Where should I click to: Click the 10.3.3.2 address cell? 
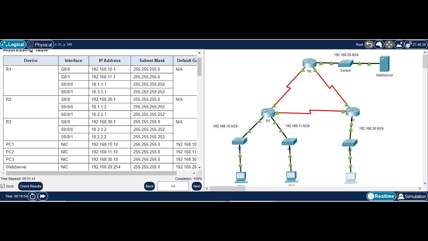[110, 129]
